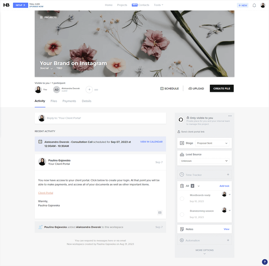Mark Brainstorming session task complete

click(182, 214)
